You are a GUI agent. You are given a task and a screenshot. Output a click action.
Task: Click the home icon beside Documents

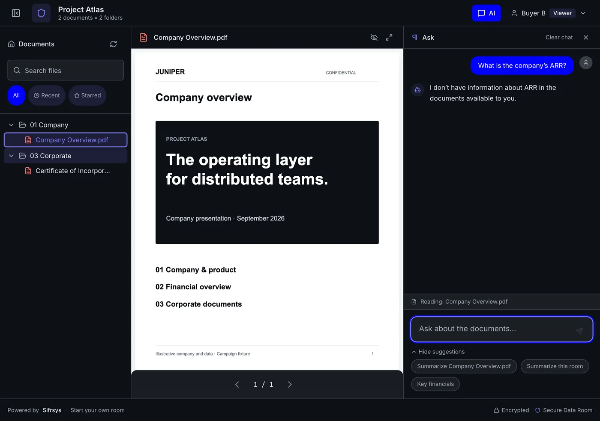[12, 44]
